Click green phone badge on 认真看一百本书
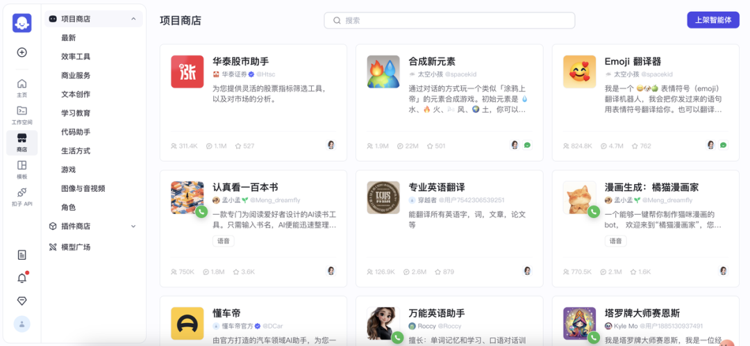The height and width of the screenshot is (346, 750). point(201,211)
